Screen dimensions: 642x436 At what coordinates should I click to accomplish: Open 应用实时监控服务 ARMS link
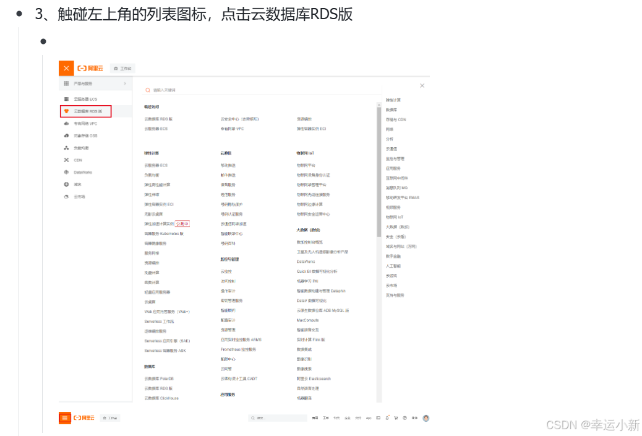pos(241,340)
